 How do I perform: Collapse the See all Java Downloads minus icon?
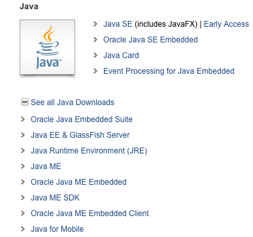[x=25, y=102]
